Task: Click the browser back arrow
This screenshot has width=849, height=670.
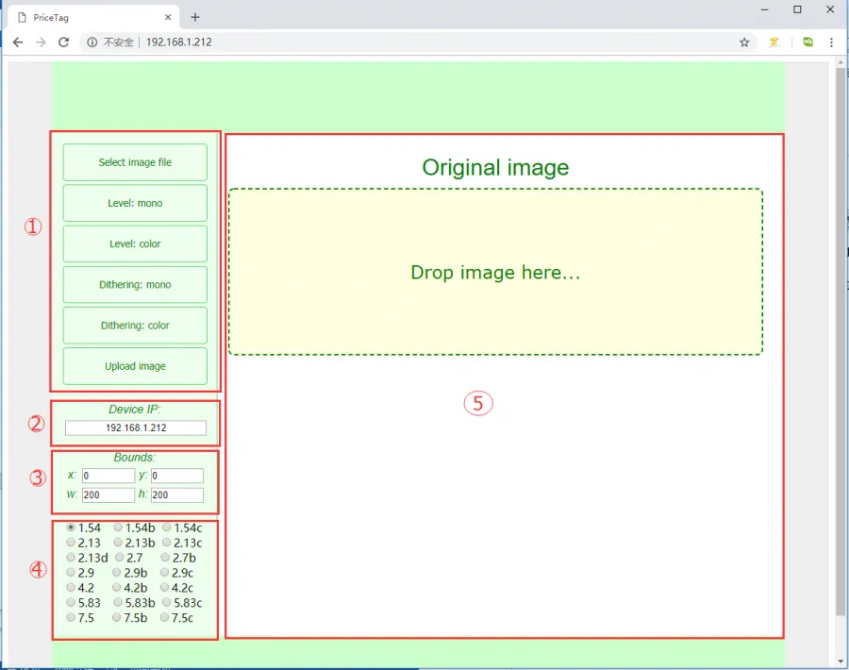Action: point(17,42)
